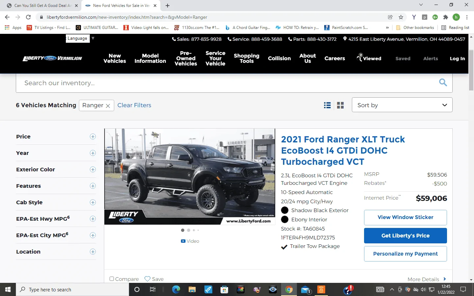Click the Ebony Interior color swatch
Image resolution: width=474 pixels, height=296 pixels.
pyautogui.click(x=285, y=219)
